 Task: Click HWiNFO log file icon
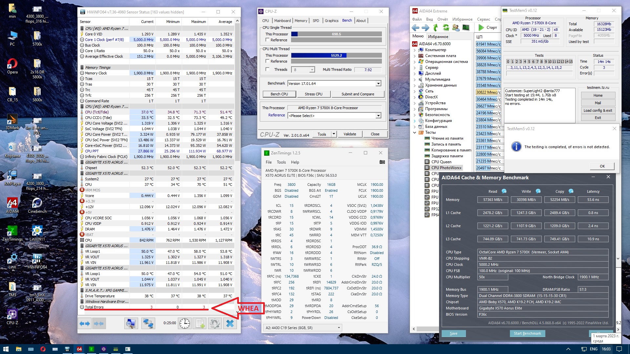pyautogui.click(x=199, y=323)
